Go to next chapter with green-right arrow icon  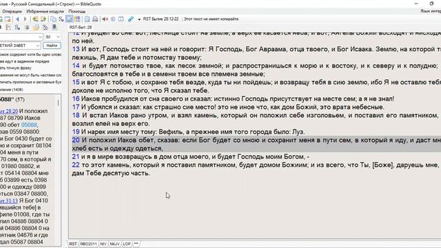43,19
